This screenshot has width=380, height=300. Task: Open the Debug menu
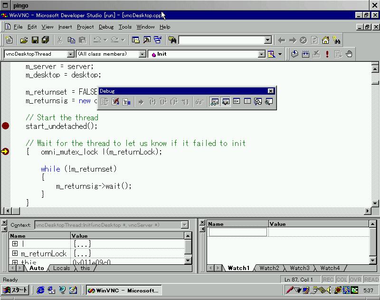(106, 27)
